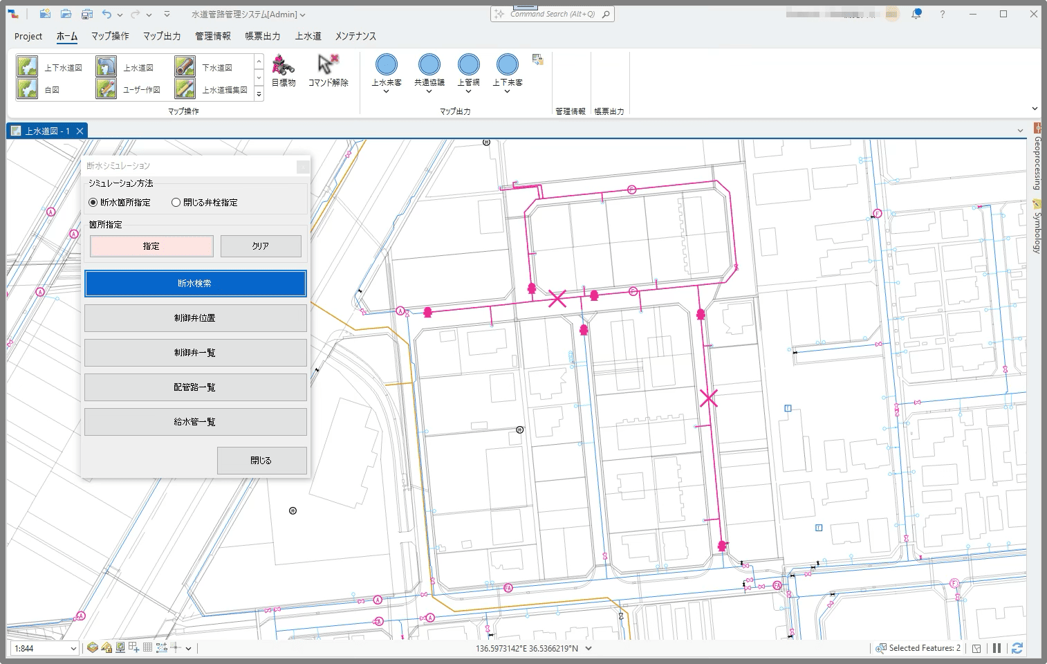Zoom to selected features icon

880,648
